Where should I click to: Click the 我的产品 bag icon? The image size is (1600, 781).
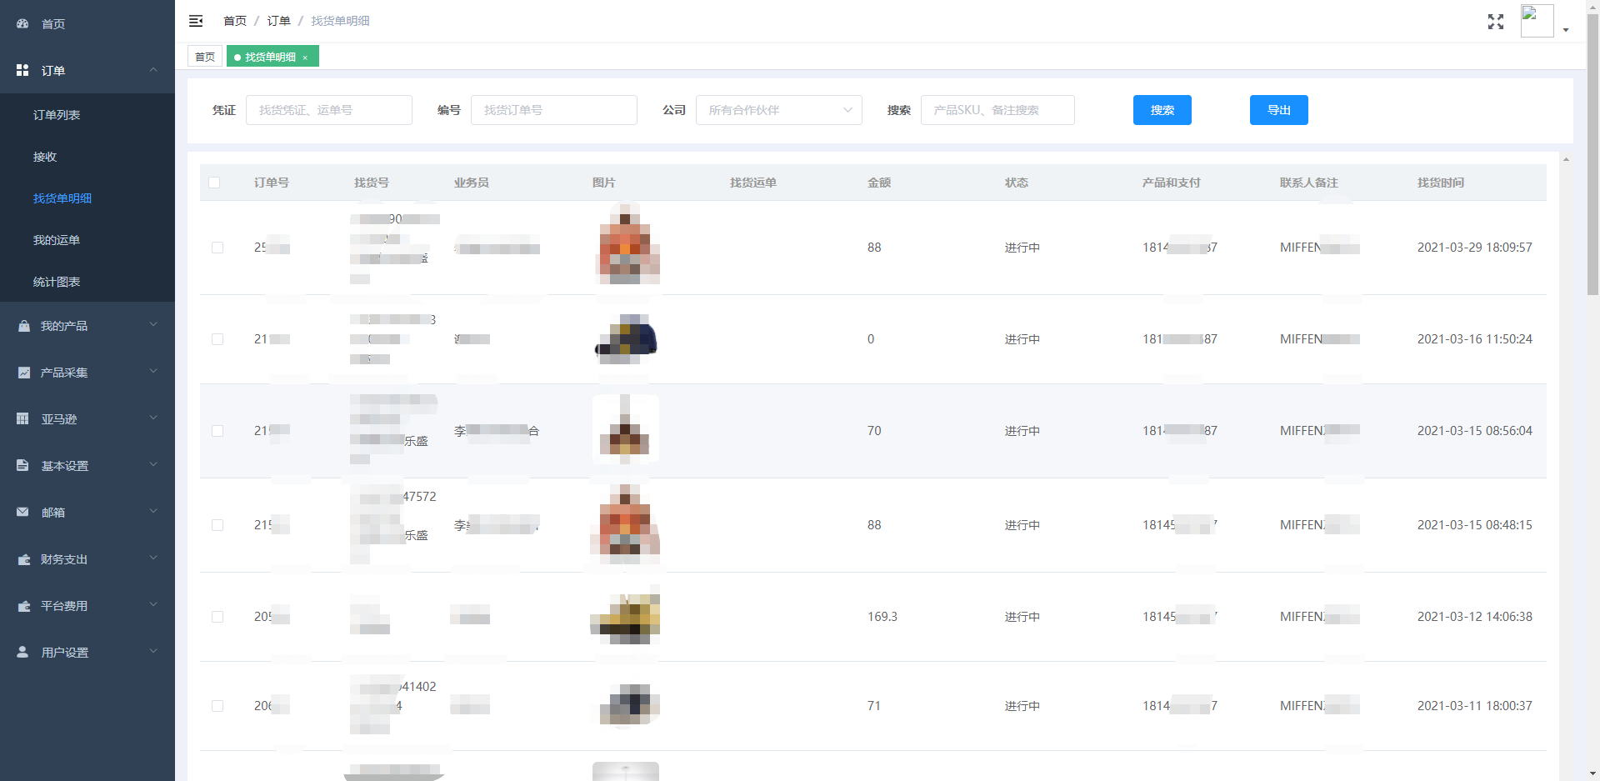(23, 326)
